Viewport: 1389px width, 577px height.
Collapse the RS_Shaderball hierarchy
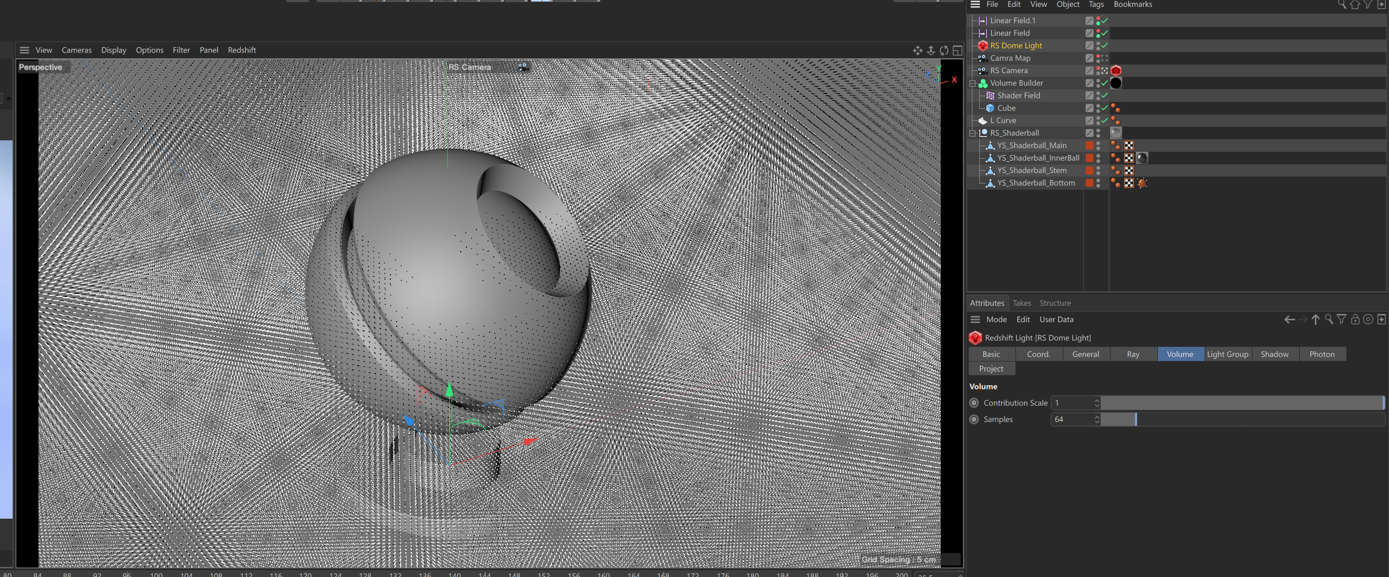[972, 133]
